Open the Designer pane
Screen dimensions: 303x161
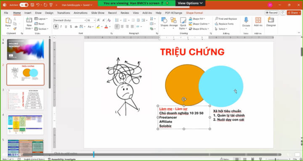[271, 22]
